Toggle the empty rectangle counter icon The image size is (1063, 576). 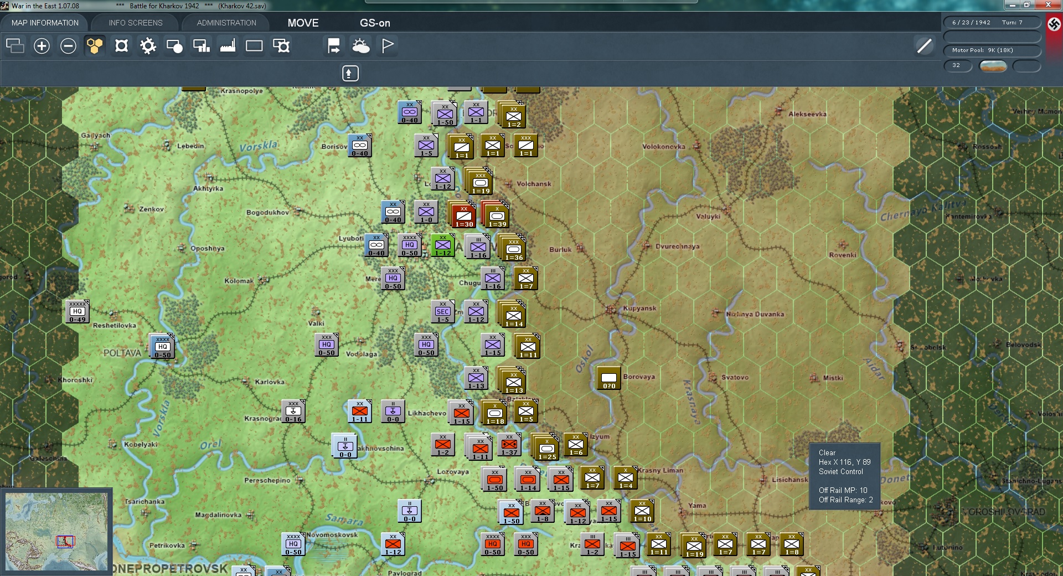tap(254, 45)
